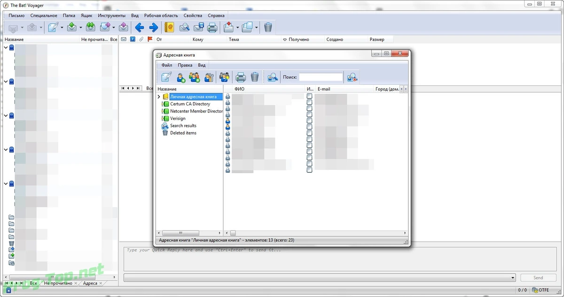Open dropdown arrow next to Get Mail
The image size is (564, 297).
click(22, 27)
